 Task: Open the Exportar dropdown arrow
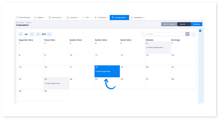(188, 24)
